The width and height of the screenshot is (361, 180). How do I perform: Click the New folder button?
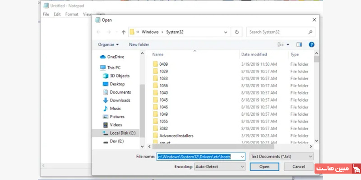[139, 45]
